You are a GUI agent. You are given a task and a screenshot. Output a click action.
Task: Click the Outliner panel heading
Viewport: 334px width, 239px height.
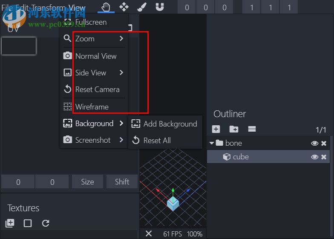[x=230, y=114]
